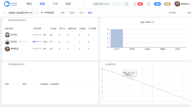
Task: Click the 已完成 axis label in bar chart
Action: click(132, 49)
